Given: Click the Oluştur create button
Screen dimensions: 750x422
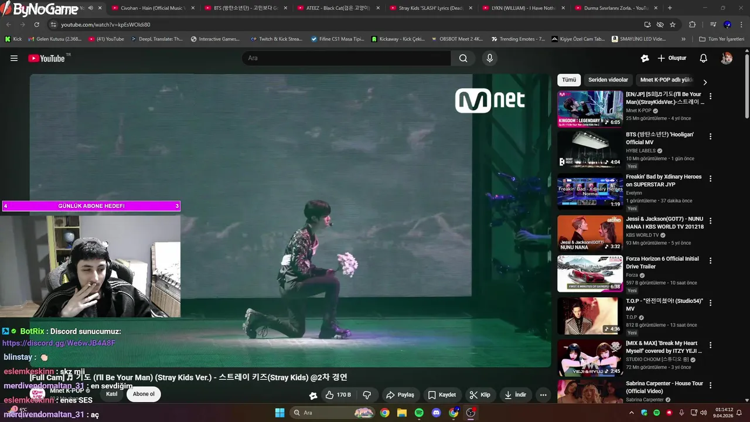Looking at the screenshot, I should click(x=671, y=58).
